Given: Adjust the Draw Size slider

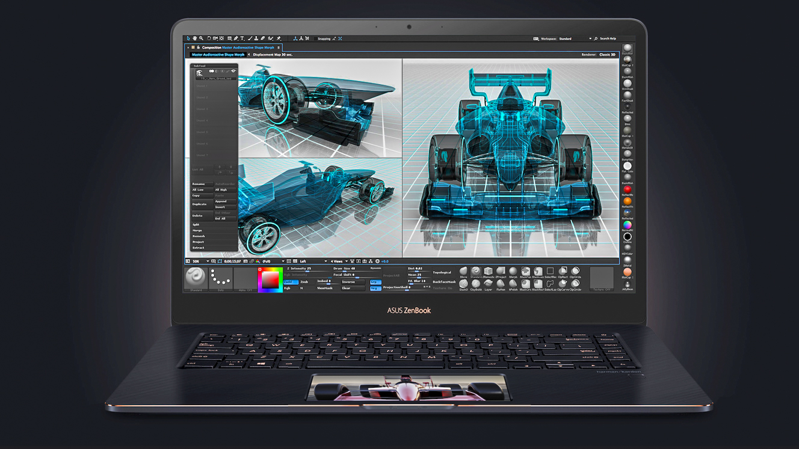Looking at the screenshot, I should [x=350, y=269].
